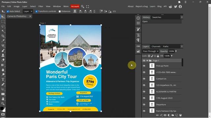Select the Rectangle Select tool
Image resolution: width=211 pixels, height=118 pixels.
(3, 22)
